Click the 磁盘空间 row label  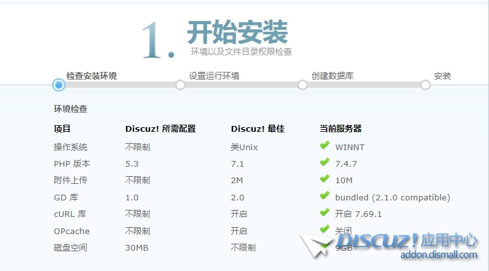[x=71, y=247]
